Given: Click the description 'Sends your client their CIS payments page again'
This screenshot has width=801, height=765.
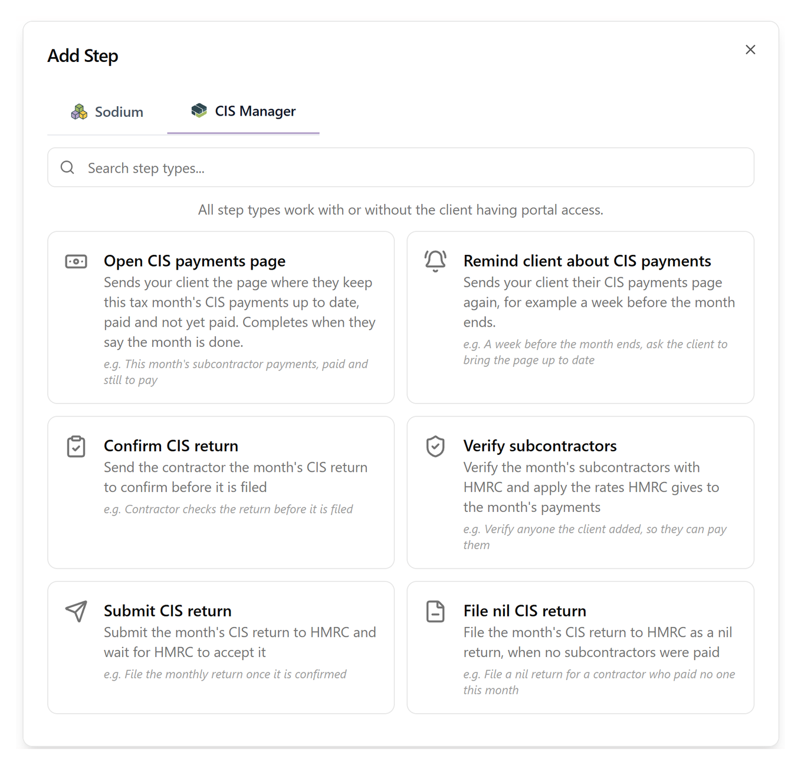Looking at the screenshot, I should coord(599,303).
